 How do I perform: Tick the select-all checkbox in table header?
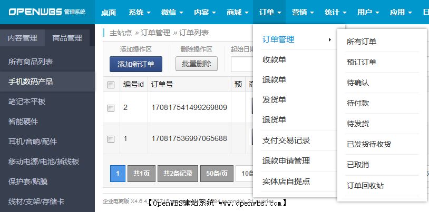(x=111, y=85)
